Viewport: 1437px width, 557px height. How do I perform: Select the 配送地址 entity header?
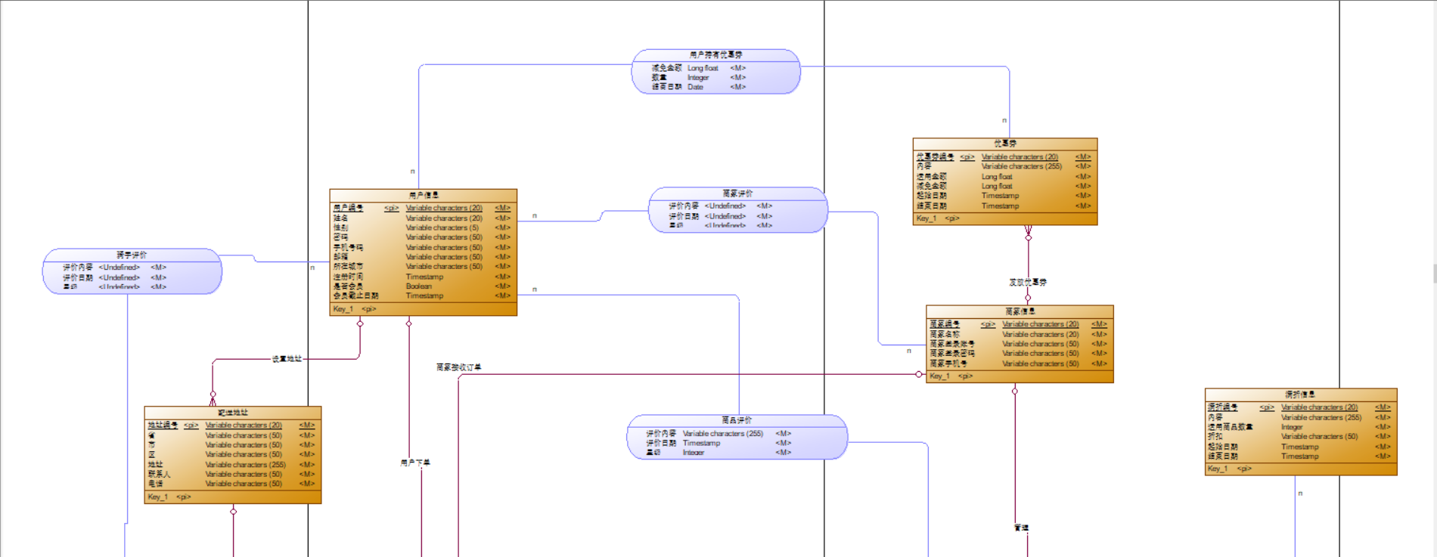click(233, 413)
